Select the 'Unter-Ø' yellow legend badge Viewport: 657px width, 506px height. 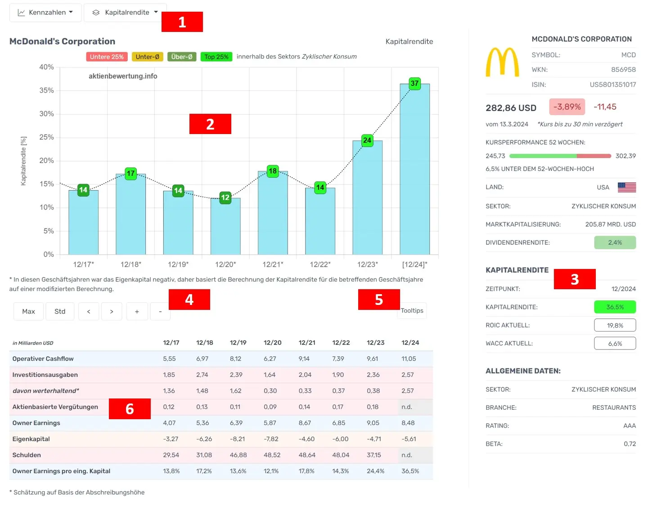click(148, 57)
